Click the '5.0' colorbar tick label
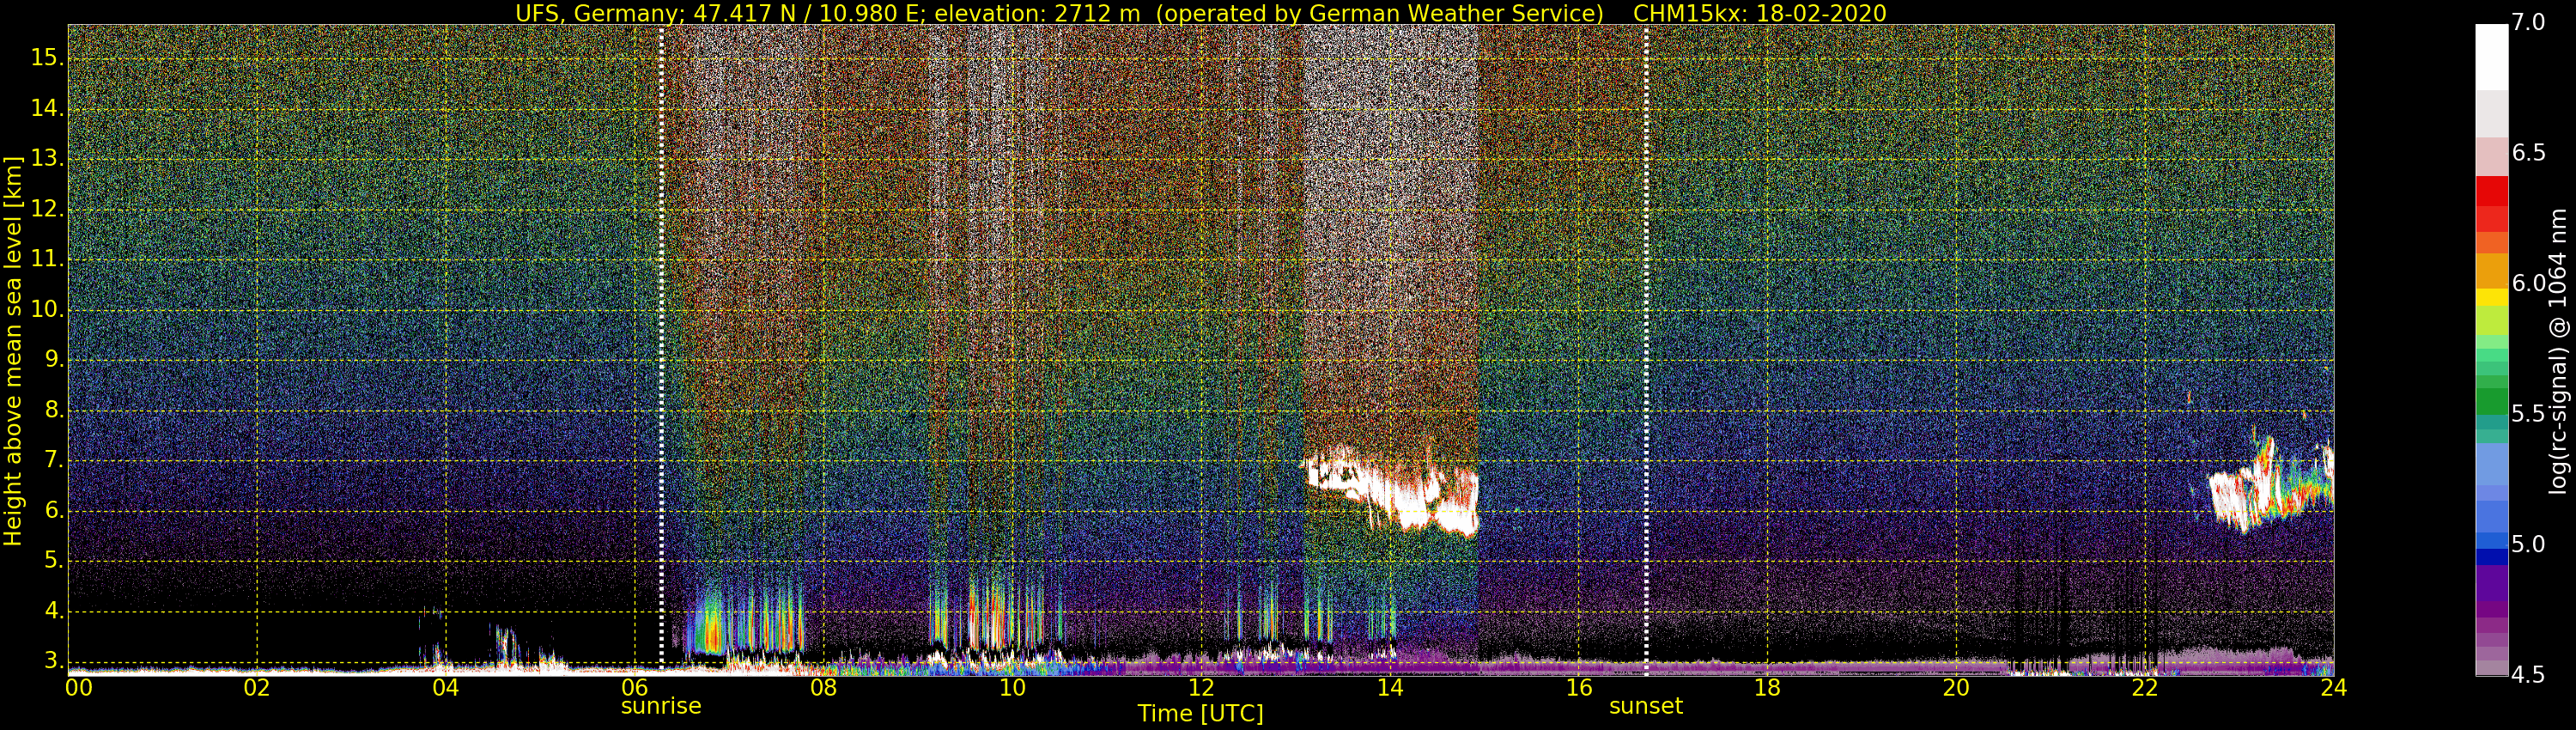2576x730 pixels. 2528,544
